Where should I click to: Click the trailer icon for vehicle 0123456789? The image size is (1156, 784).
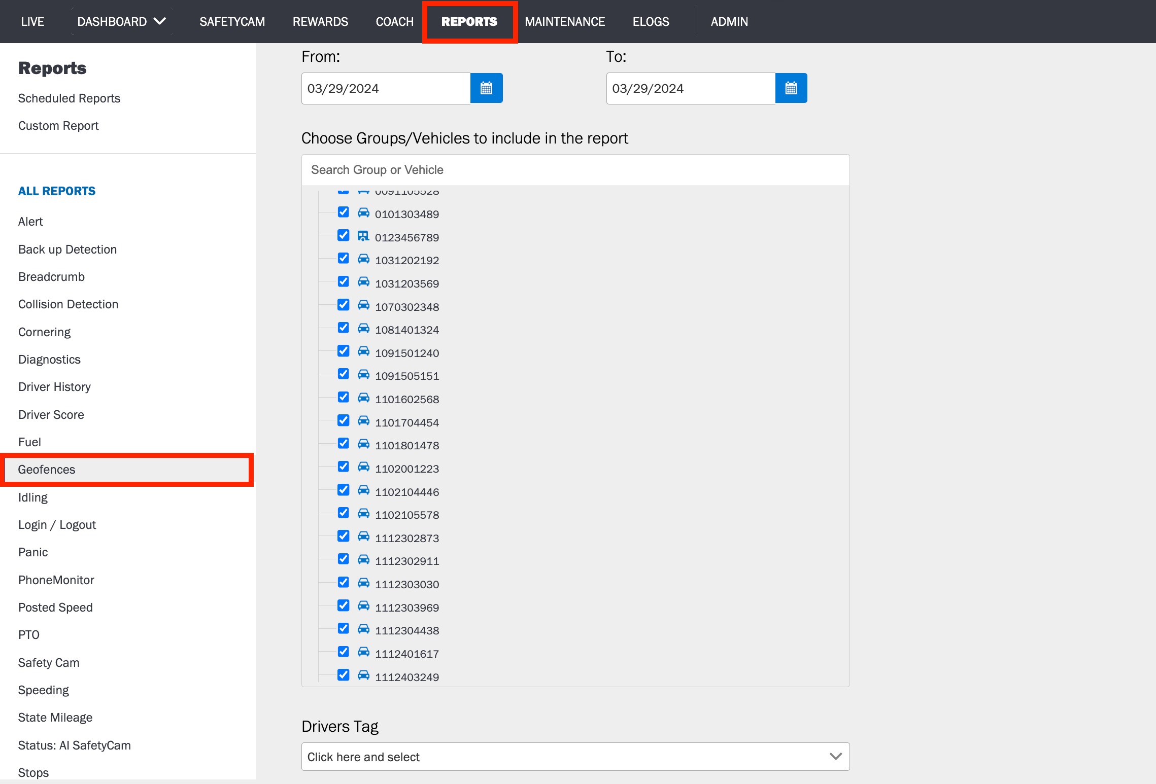[363, 236]
